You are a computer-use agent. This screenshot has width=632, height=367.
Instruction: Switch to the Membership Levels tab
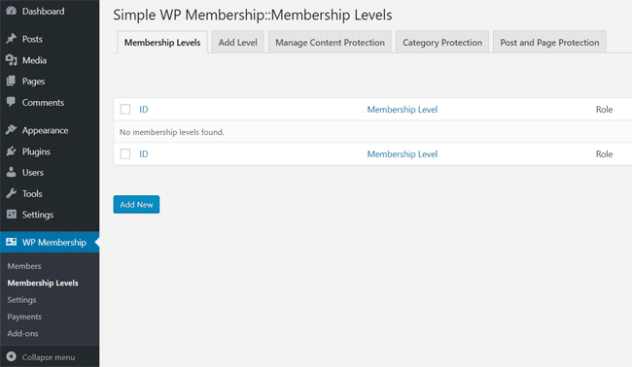[x=162, y=43]
